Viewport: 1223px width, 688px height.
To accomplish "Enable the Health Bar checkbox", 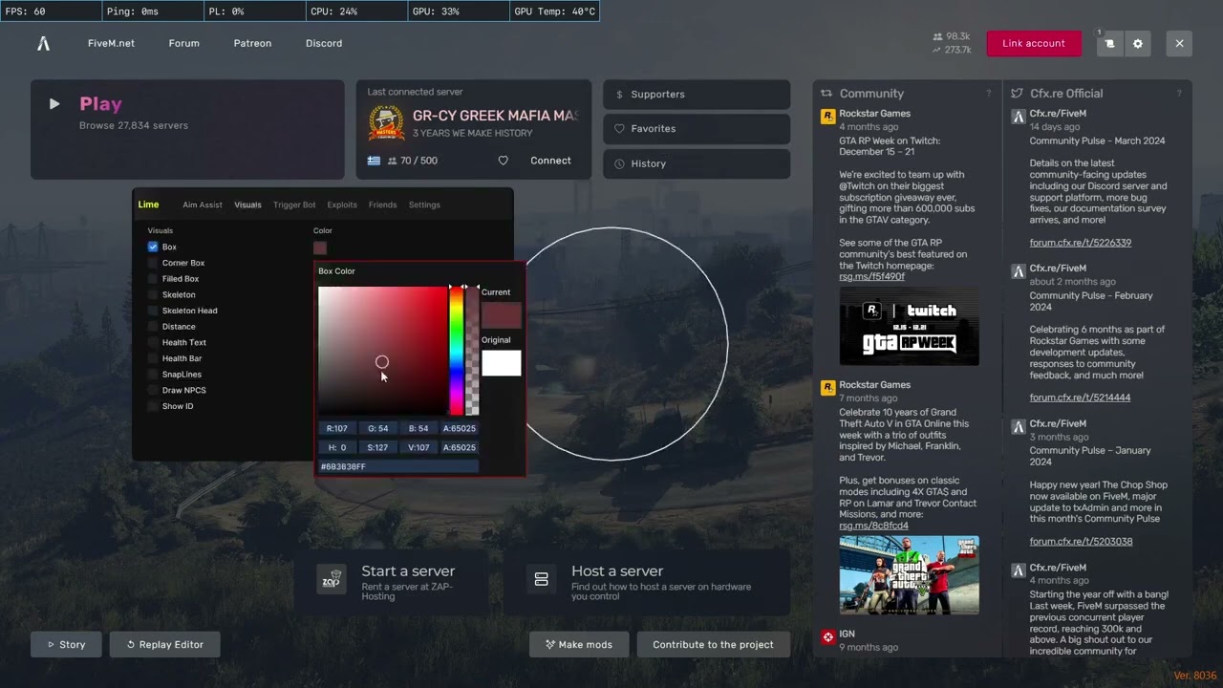I will pos(153,358).
